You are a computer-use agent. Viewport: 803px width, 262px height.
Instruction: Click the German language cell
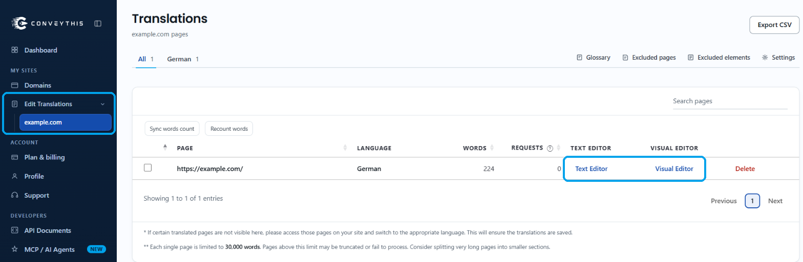pyautogui.click(x=369, y=169)
